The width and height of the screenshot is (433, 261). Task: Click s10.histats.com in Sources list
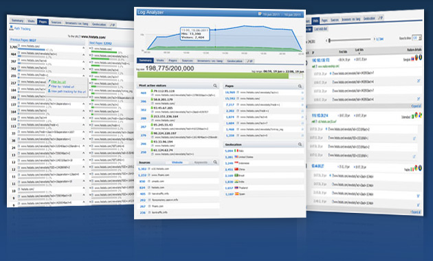pos(160,169)
